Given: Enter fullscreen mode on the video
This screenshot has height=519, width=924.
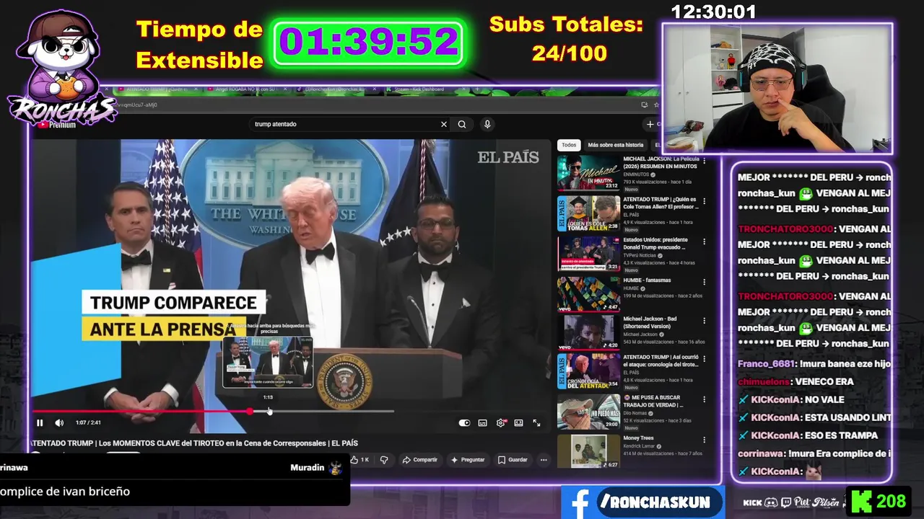Looking at the screenshot, I should pos(536,423).
